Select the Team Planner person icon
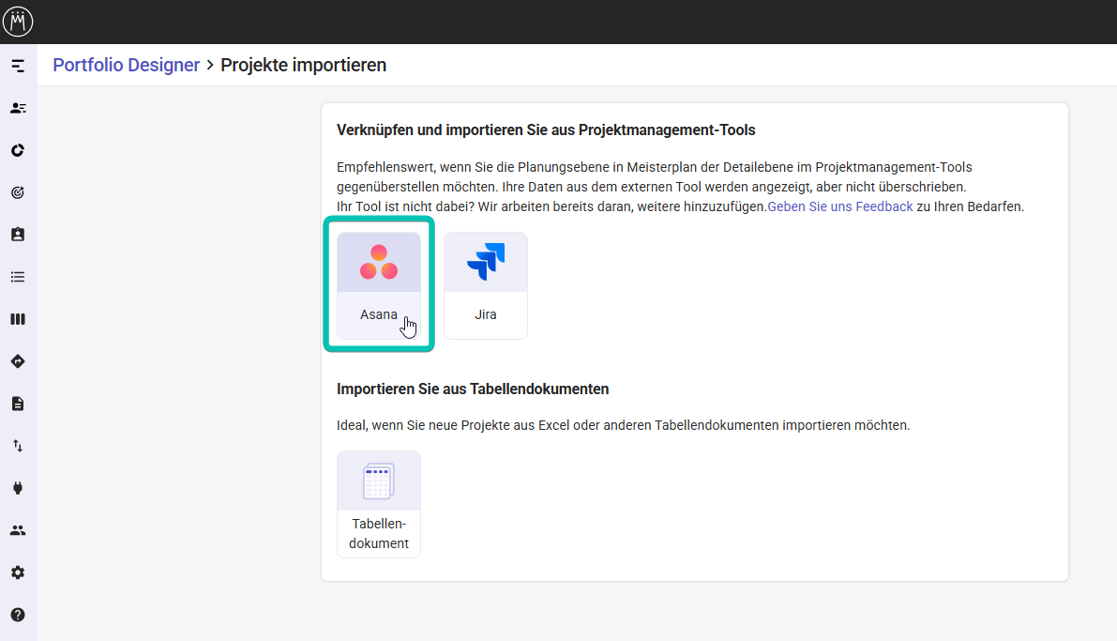This screenshot has height=641, width=1117. pyautogui.click(x=17, y=107)
